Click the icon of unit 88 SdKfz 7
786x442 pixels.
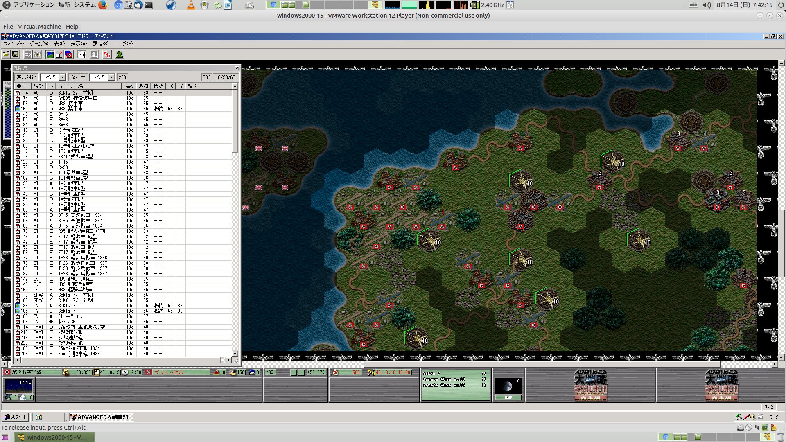(x=18, y=306)
